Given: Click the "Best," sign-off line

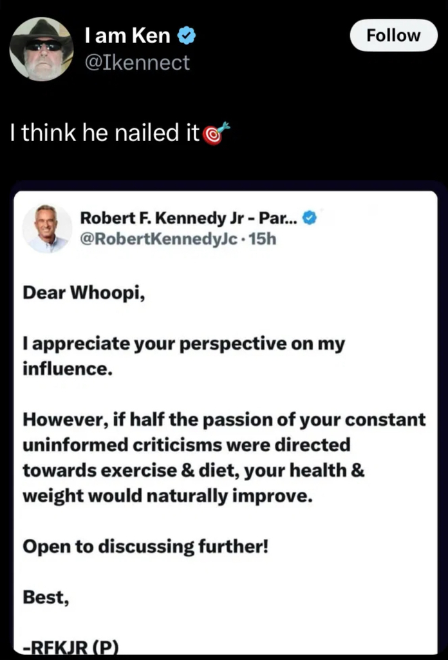Looking at the screenshot, I should coord(46,597).
